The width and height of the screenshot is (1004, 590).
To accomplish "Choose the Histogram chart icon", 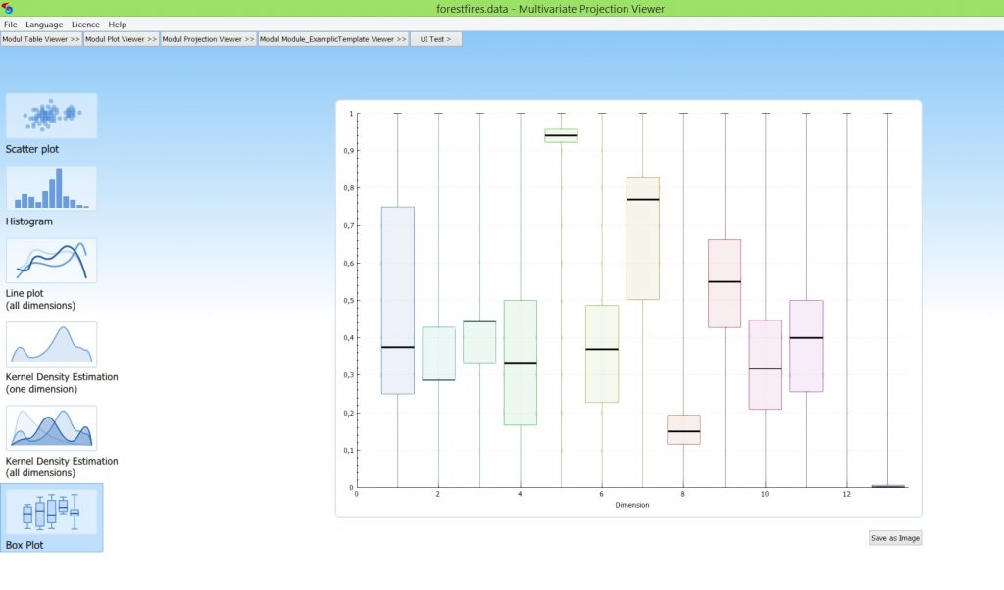I will coord(51,188).
